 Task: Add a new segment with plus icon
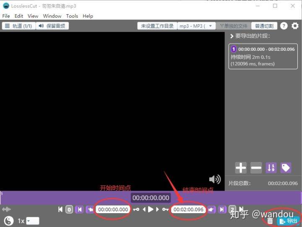(x=241, y=168)
